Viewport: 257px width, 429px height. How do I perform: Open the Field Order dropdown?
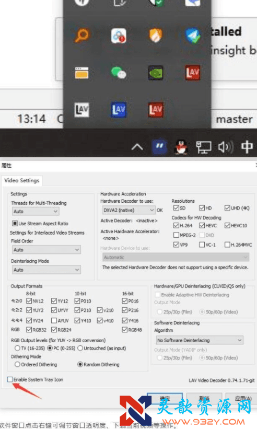pos(46,250)
